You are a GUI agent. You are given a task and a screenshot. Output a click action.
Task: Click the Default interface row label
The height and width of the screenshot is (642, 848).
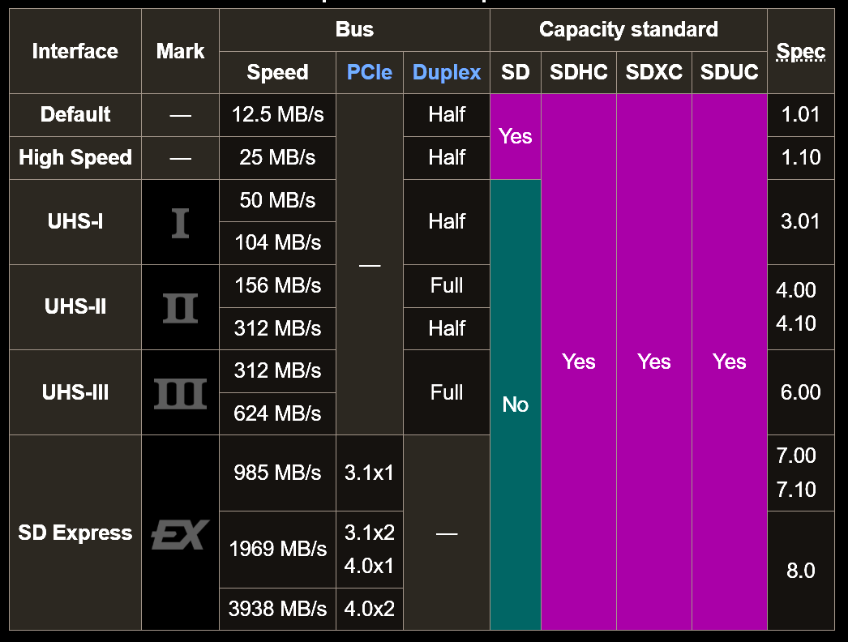click(75, 114)
